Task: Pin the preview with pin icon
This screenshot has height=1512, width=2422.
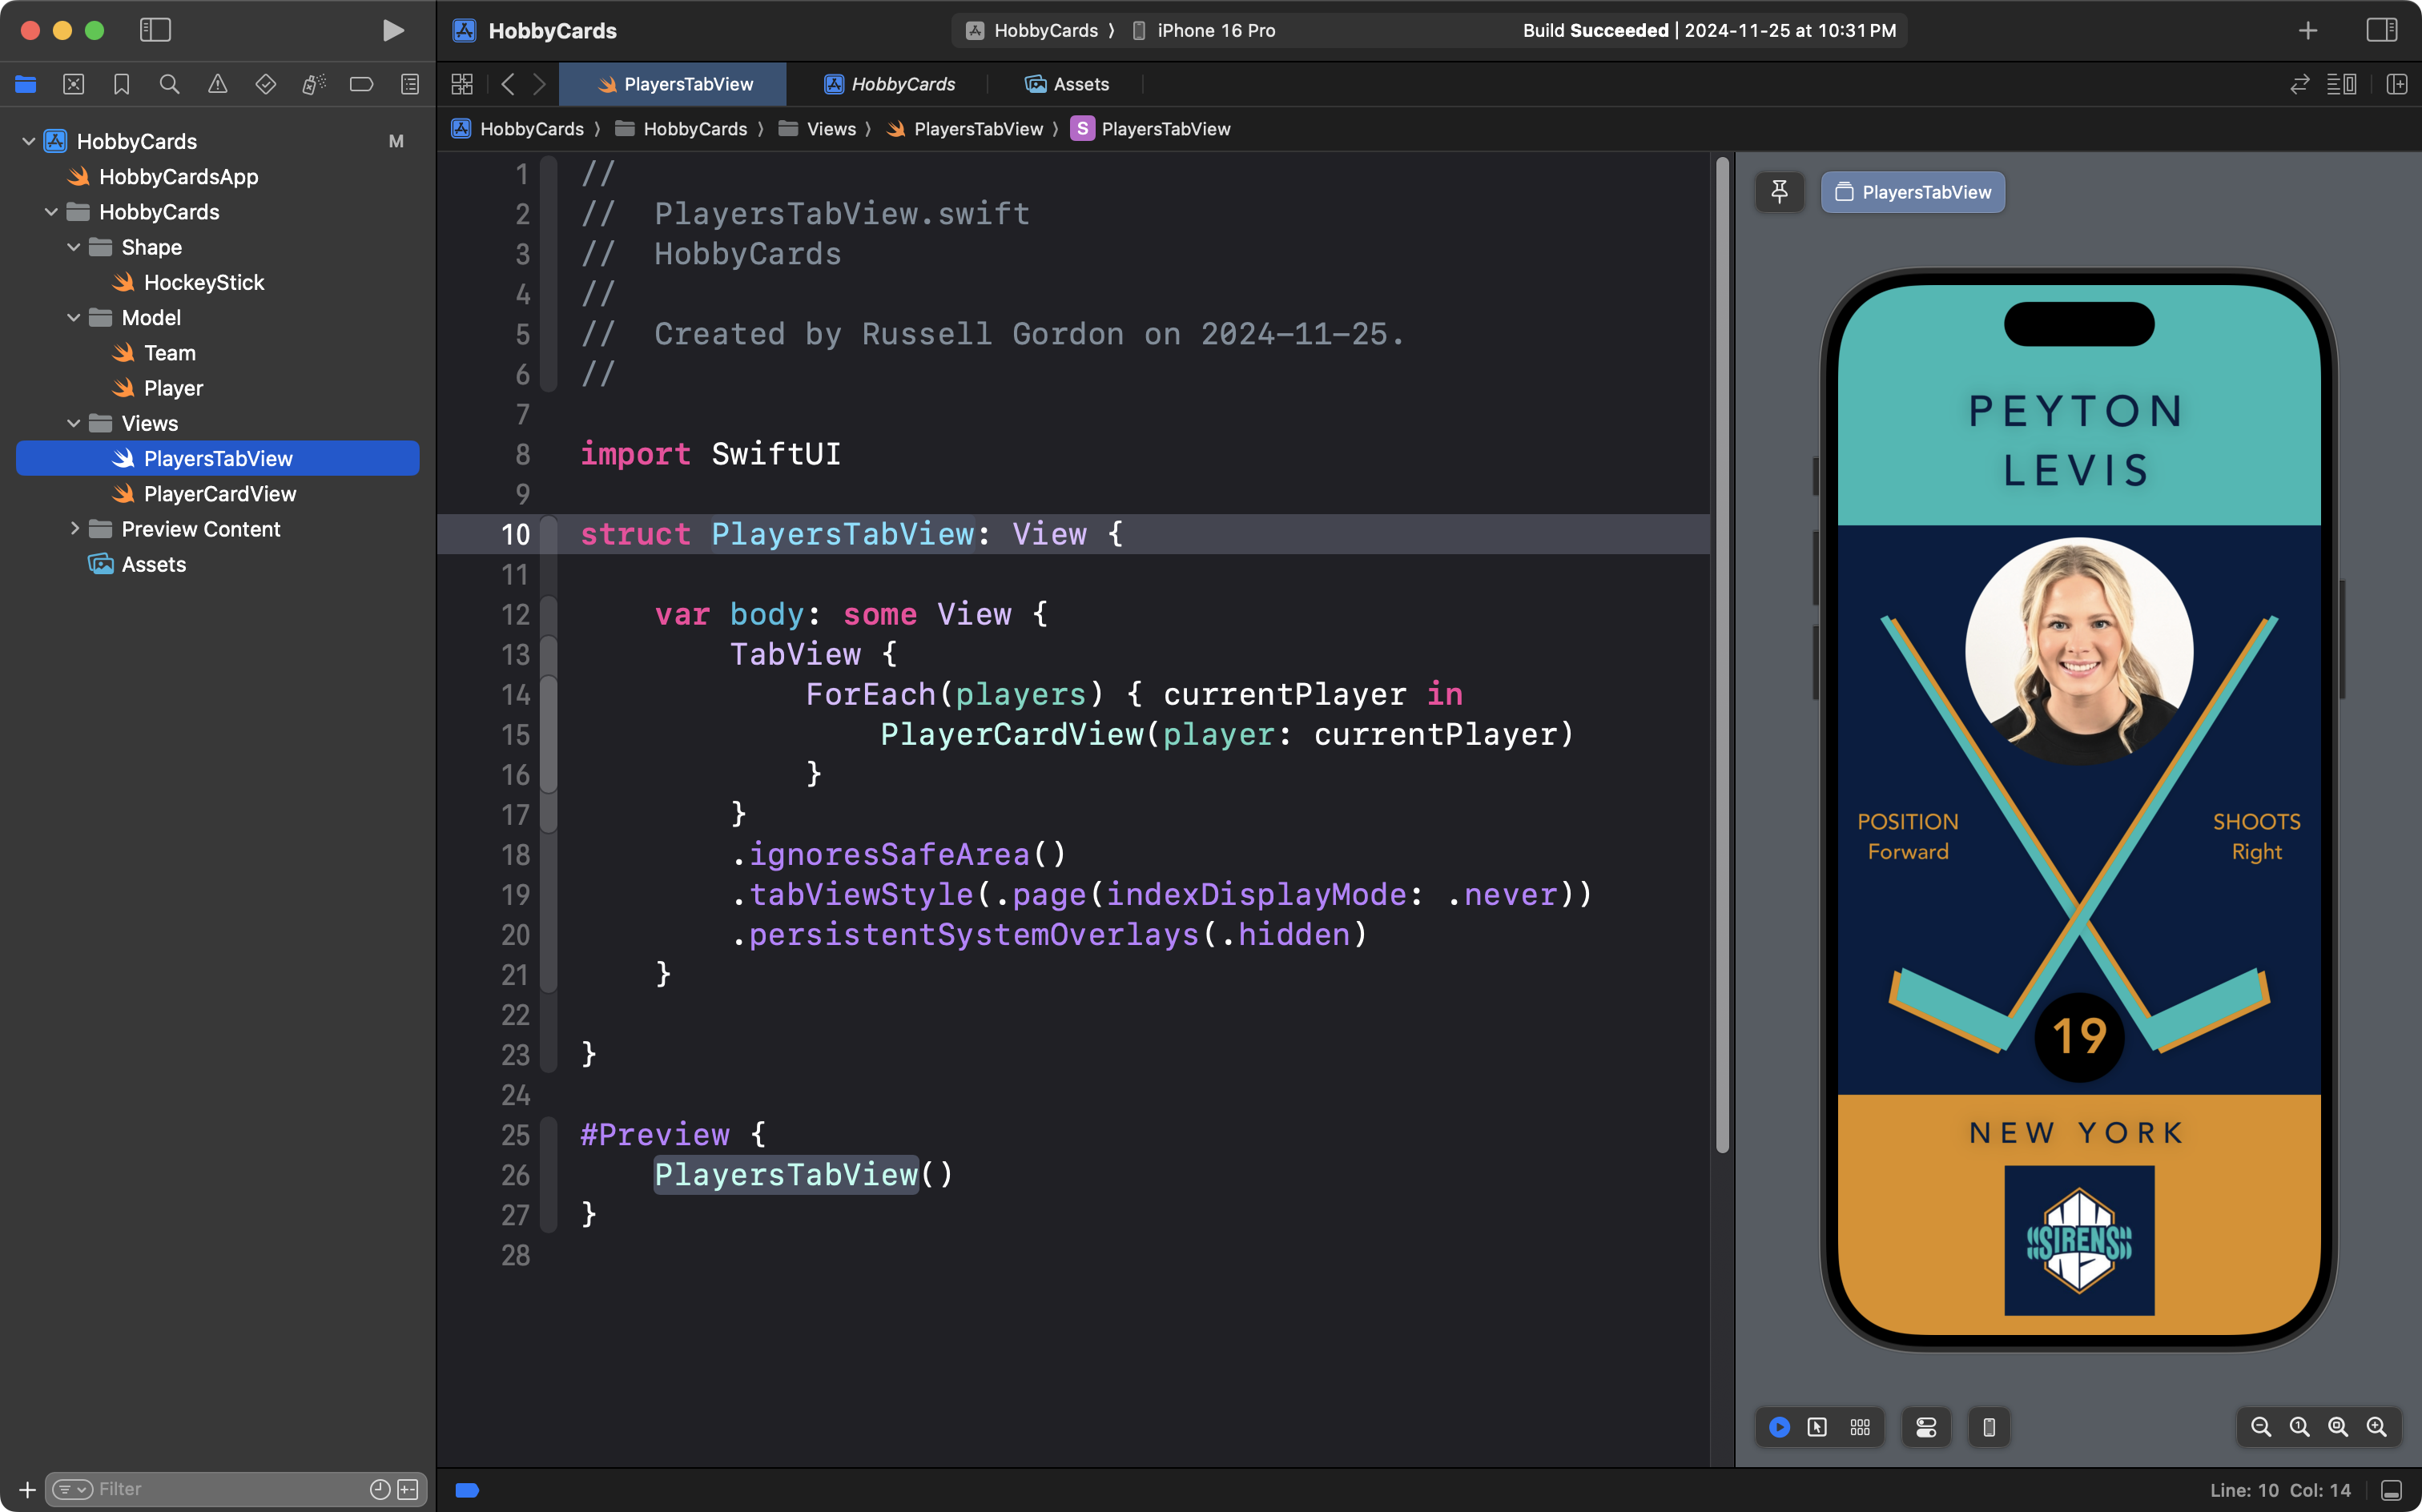Action: [1779, 192]
